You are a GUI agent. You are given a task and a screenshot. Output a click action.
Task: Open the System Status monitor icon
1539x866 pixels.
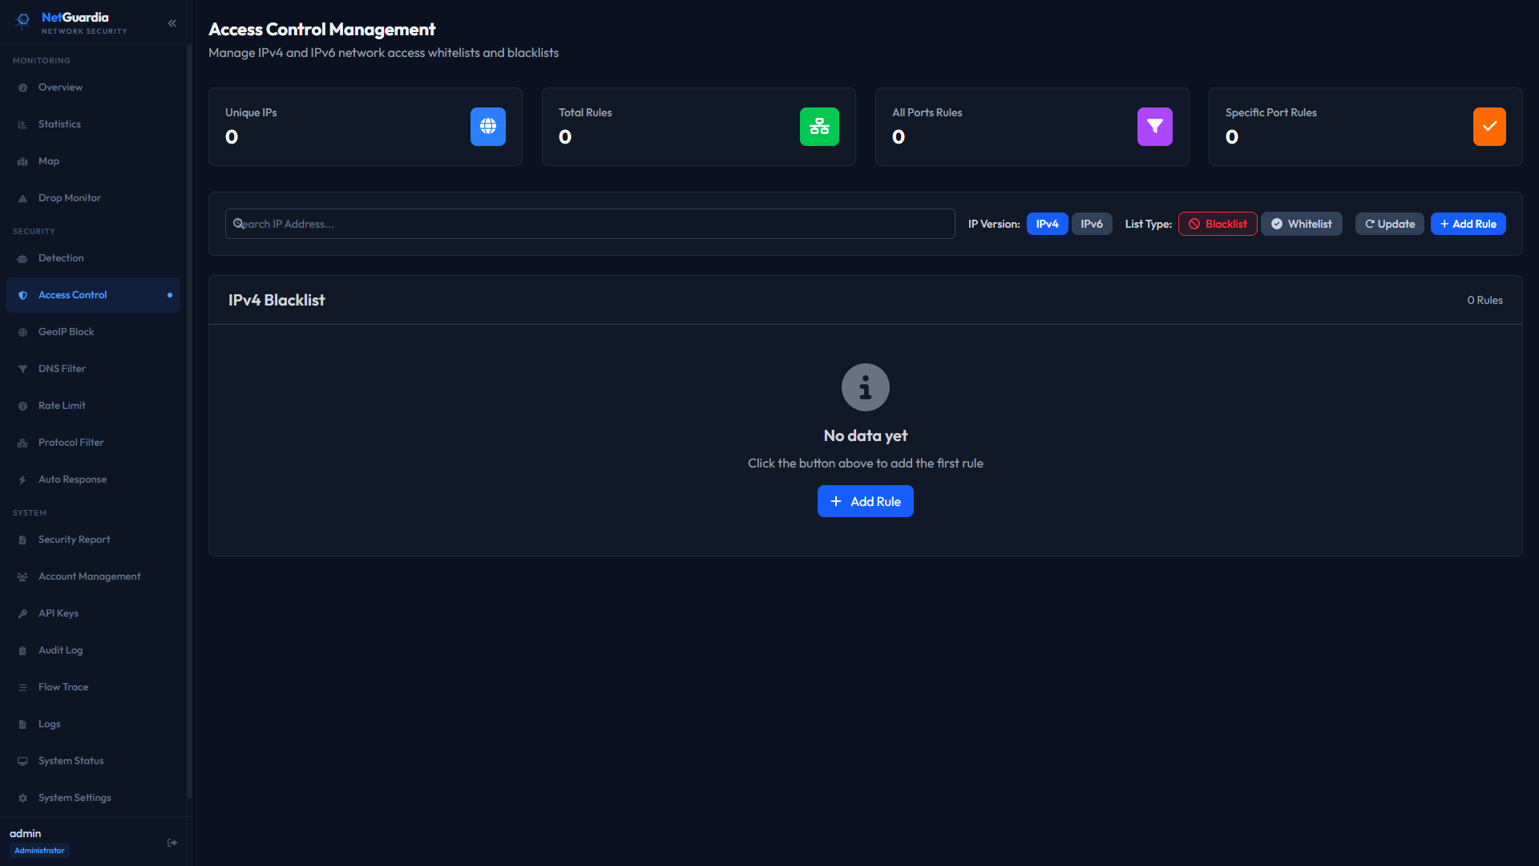[22, 762]
